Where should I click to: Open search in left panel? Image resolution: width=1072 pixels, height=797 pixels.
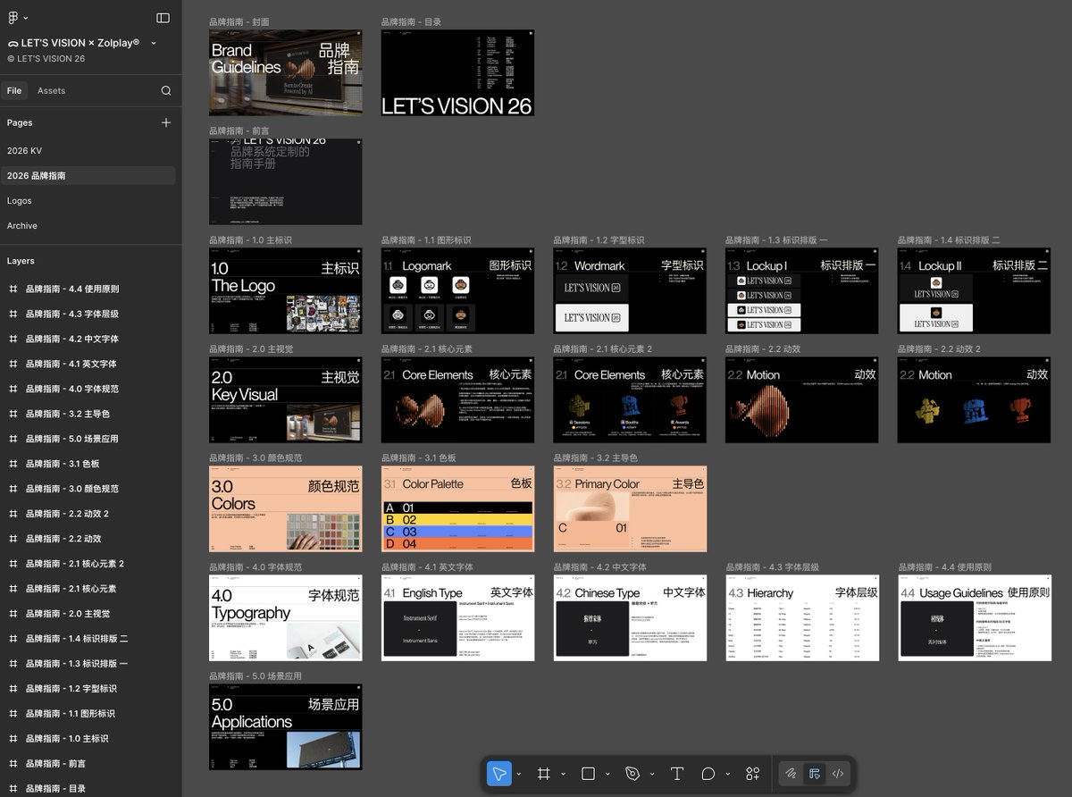[166, 90]
